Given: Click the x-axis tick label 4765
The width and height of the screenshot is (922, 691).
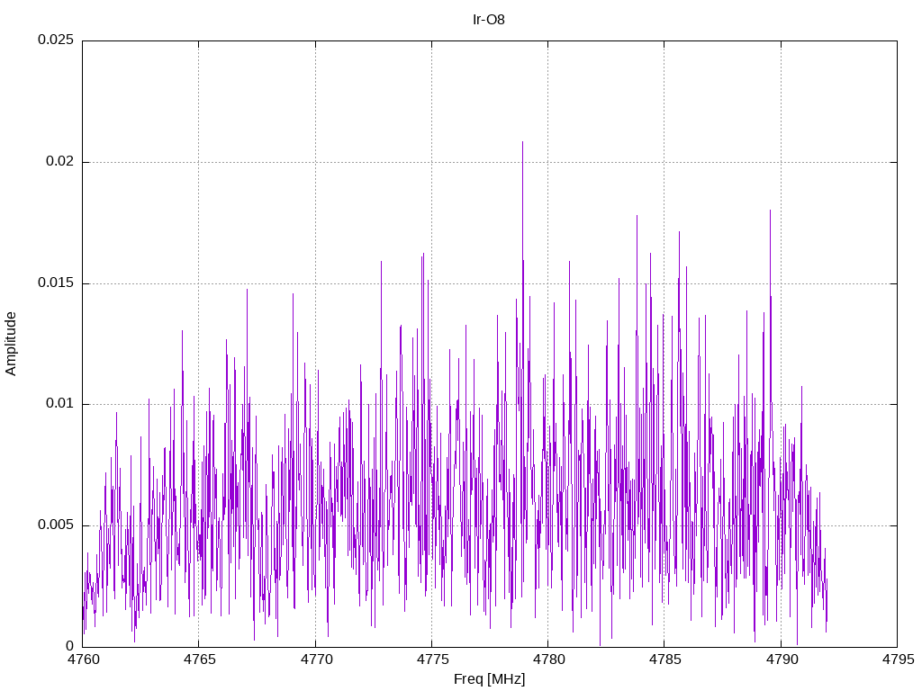Looking at the screenshot, I should (x=199, y=660).
